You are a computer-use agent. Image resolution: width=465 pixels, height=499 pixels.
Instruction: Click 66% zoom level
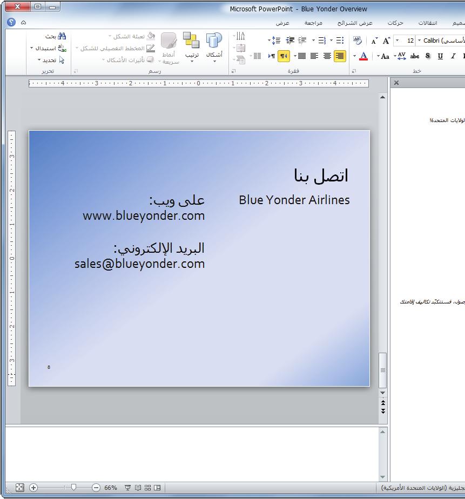click(x=110, y=488)
